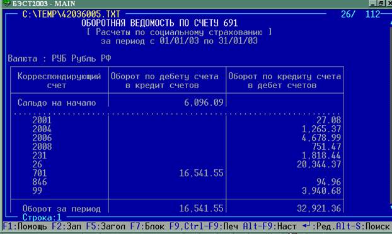Click the Ред edit key label

point(318,226)
